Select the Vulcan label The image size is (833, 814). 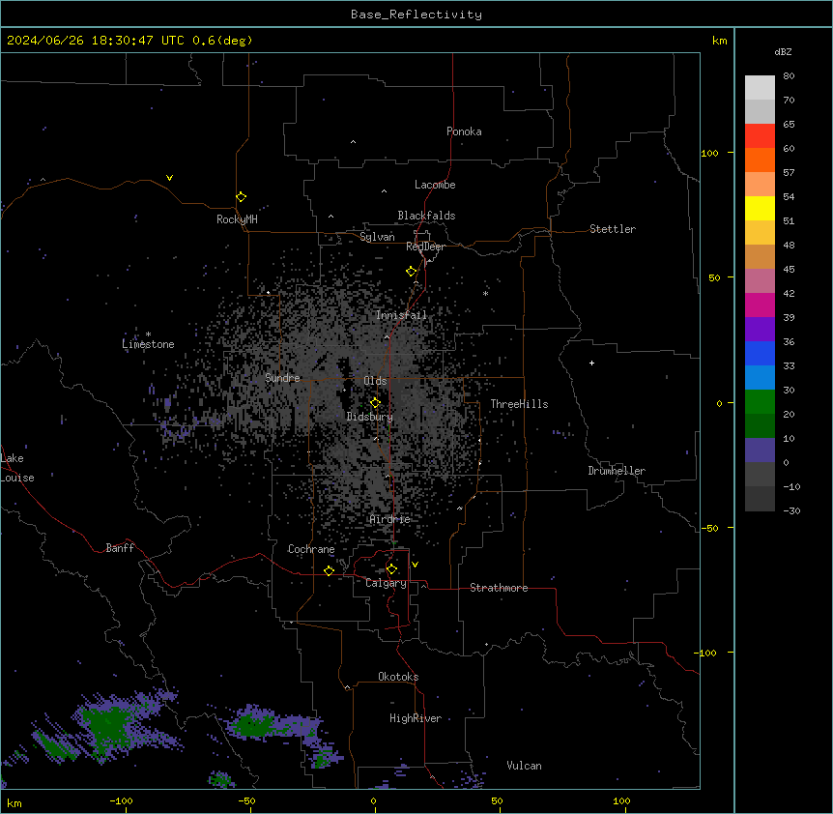click(525, 766)
